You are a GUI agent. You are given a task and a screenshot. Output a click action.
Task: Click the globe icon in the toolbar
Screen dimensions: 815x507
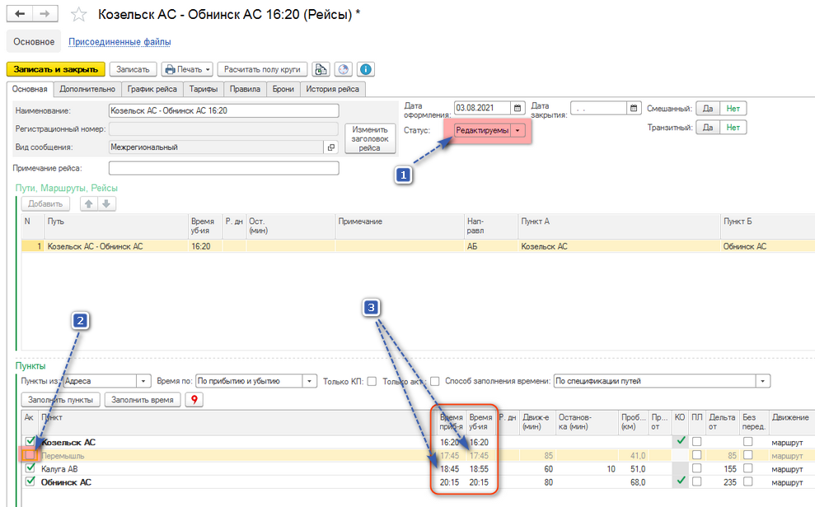[x=344, y=70]
